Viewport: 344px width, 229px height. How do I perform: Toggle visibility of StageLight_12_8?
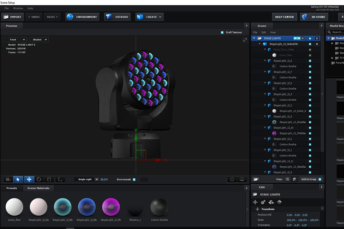pyautogui.click(x=310, y=61)
